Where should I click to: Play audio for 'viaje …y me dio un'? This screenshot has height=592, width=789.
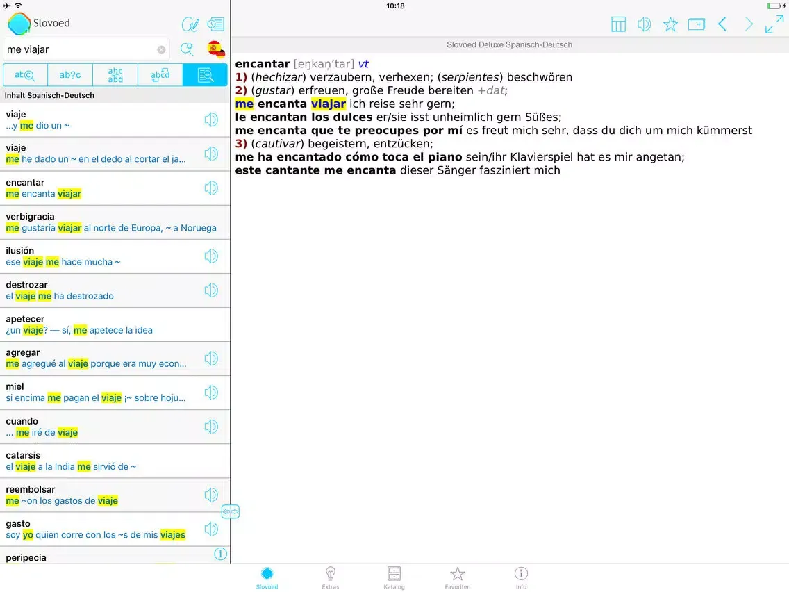point(211,120)
